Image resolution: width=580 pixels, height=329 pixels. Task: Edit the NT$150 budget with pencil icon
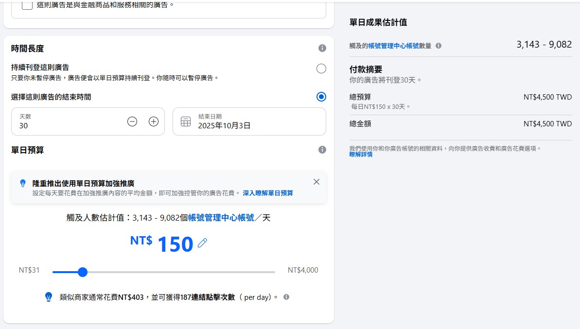coord(203,243)
